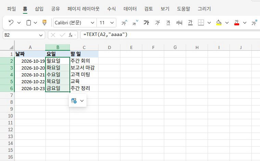Image resolution: width=260 pixels, height=161 pixels.
Task: Select the 주간 정리 cell
Action: click(x=84, y=88)
